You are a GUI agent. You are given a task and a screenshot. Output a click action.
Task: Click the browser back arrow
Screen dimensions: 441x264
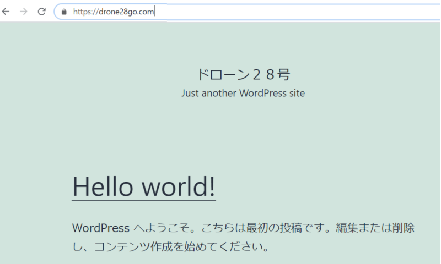[x=6, y=12]
